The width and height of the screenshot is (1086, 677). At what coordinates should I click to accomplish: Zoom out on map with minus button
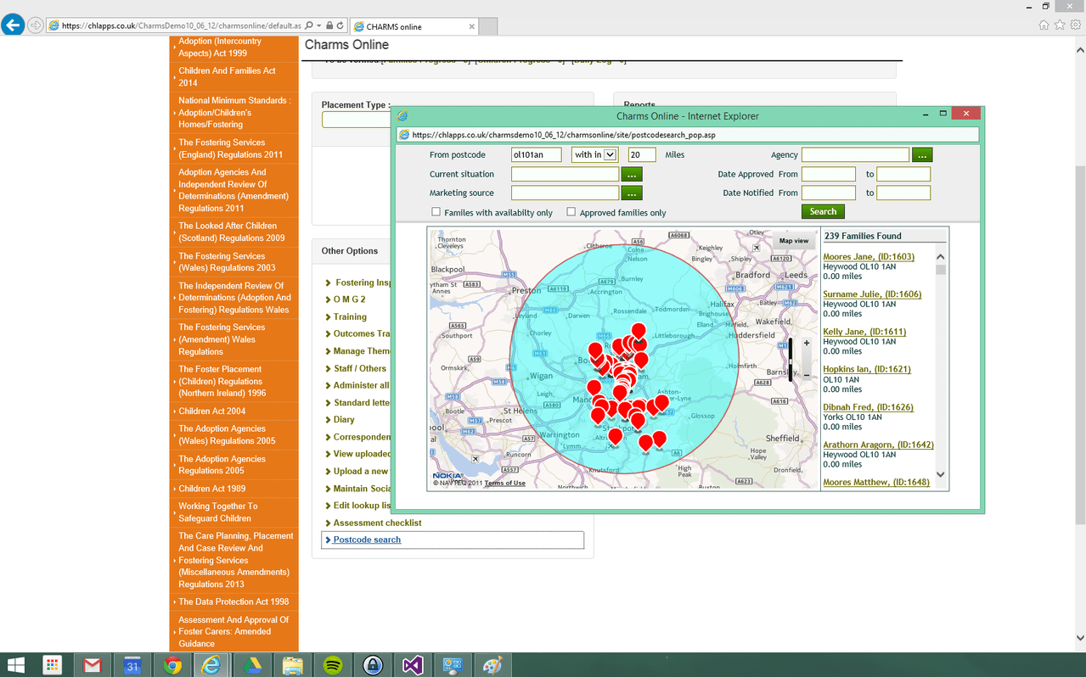pos(806,374)
